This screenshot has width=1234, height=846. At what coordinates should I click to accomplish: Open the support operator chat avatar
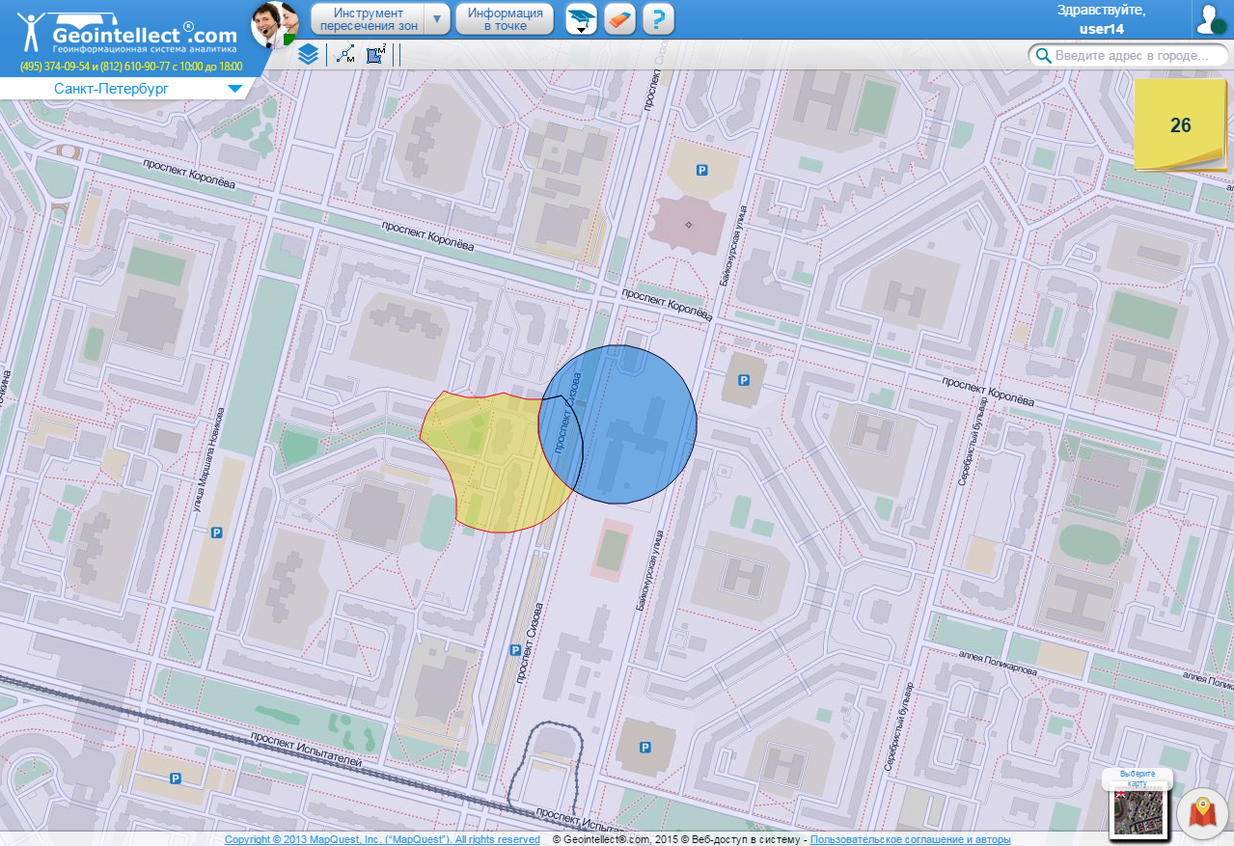275,24
